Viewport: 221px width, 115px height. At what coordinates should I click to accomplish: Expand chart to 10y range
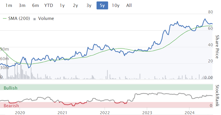pos(116,5)
